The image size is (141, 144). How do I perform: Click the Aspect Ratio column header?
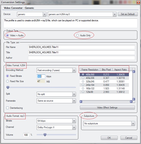click(121, 70)
